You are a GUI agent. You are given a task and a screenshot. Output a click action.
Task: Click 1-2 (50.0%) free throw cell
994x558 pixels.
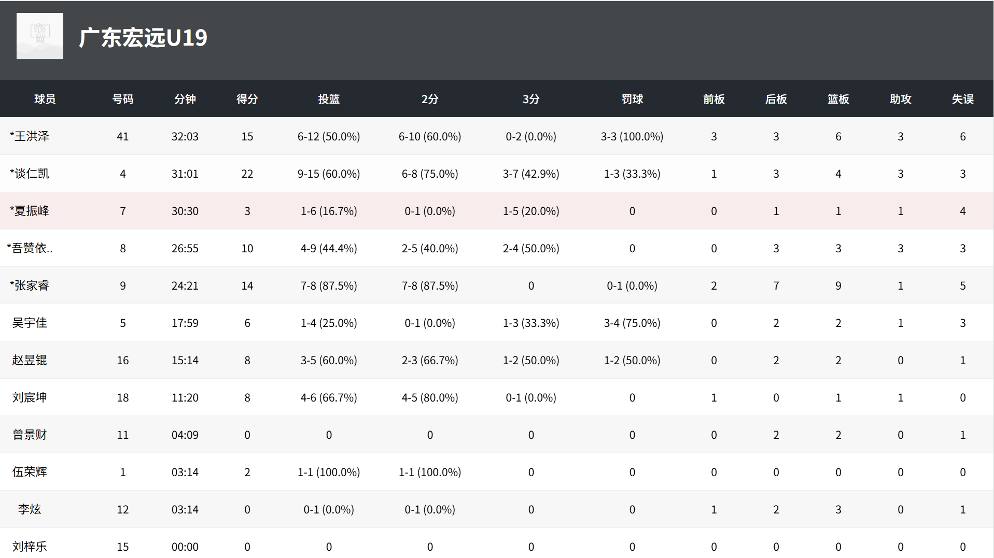[632, 360]
